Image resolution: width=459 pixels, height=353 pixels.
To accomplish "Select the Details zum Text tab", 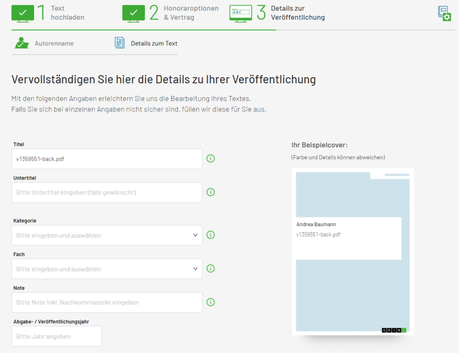I will [x=154, y=43].
